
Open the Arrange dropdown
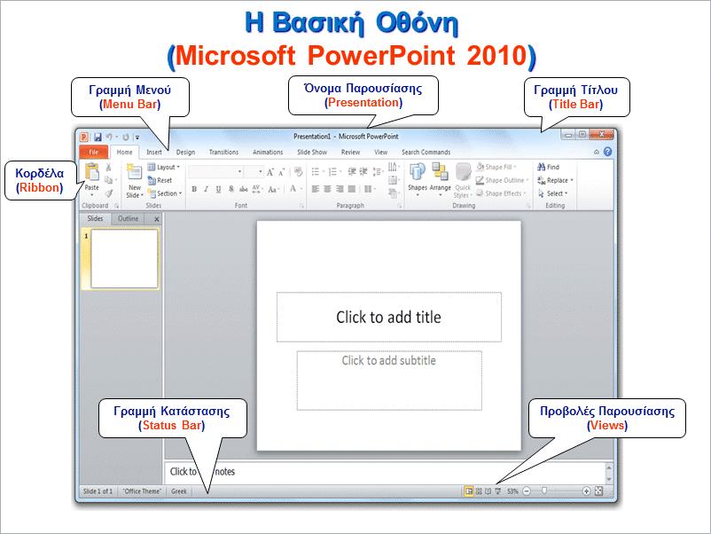[x=440, y=180]
